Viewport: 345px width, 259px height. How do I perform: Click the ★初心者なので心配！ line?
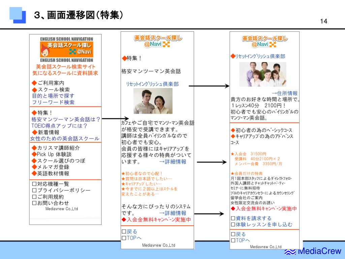(x=142, y=174)
